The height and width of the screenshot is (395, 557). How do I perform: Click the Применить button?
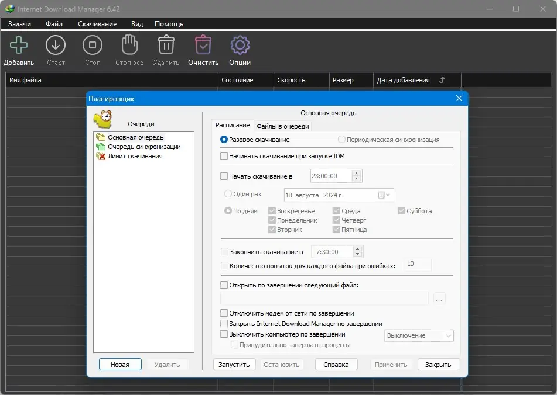click(x=391, y=365)
